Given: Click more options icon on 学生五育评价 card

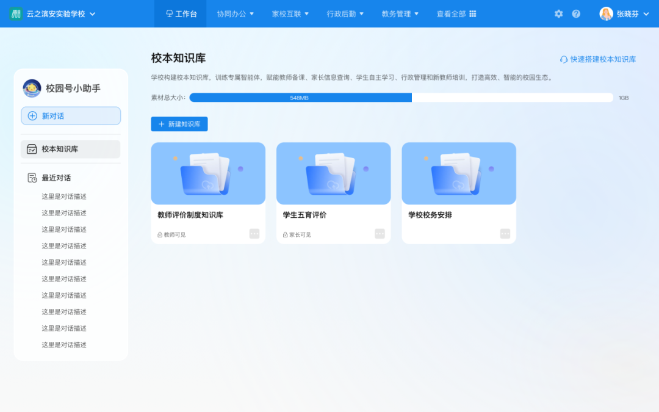Looking at the screenshot, I should click(x=380, y=233).
